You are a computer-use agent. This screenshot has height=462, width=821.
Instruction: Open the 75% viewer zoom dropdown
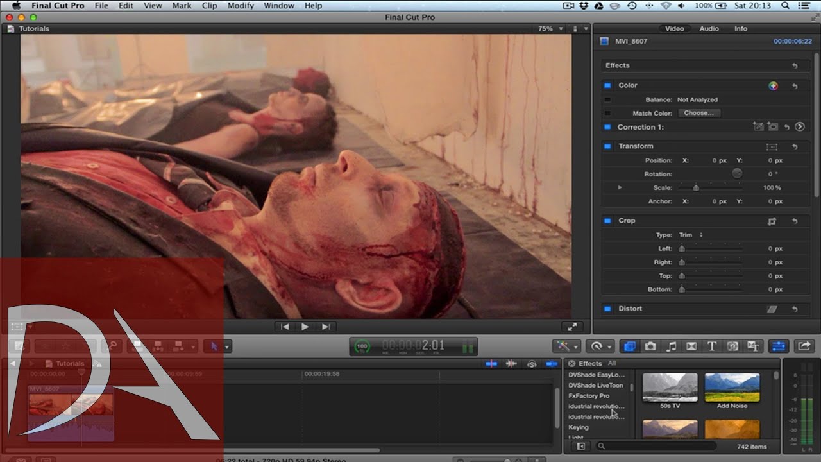tap(551, 29)
